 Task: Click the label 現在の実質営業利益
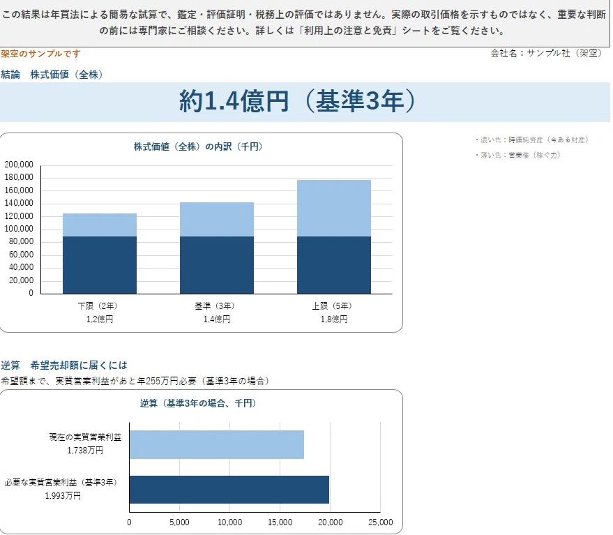85,437
